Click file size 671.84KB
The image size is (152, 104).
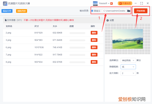coord(58,40)
